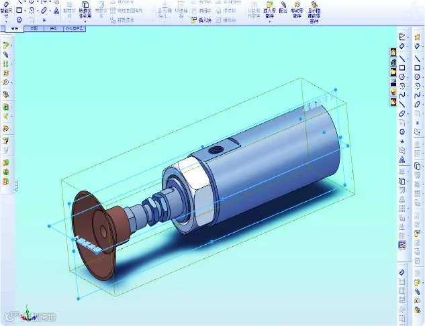This screenshot has width=425, height=326.
Task: Click the sketch icon atop inner right toolbar
Action: pos(402,36)
